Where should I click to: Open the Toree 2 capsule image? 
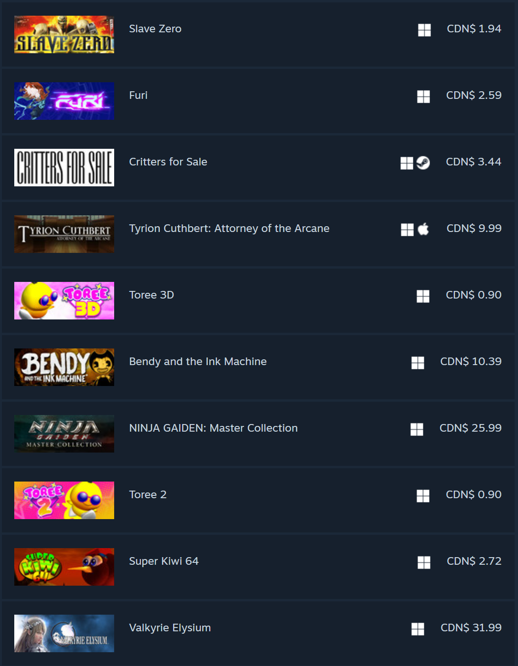64,500
